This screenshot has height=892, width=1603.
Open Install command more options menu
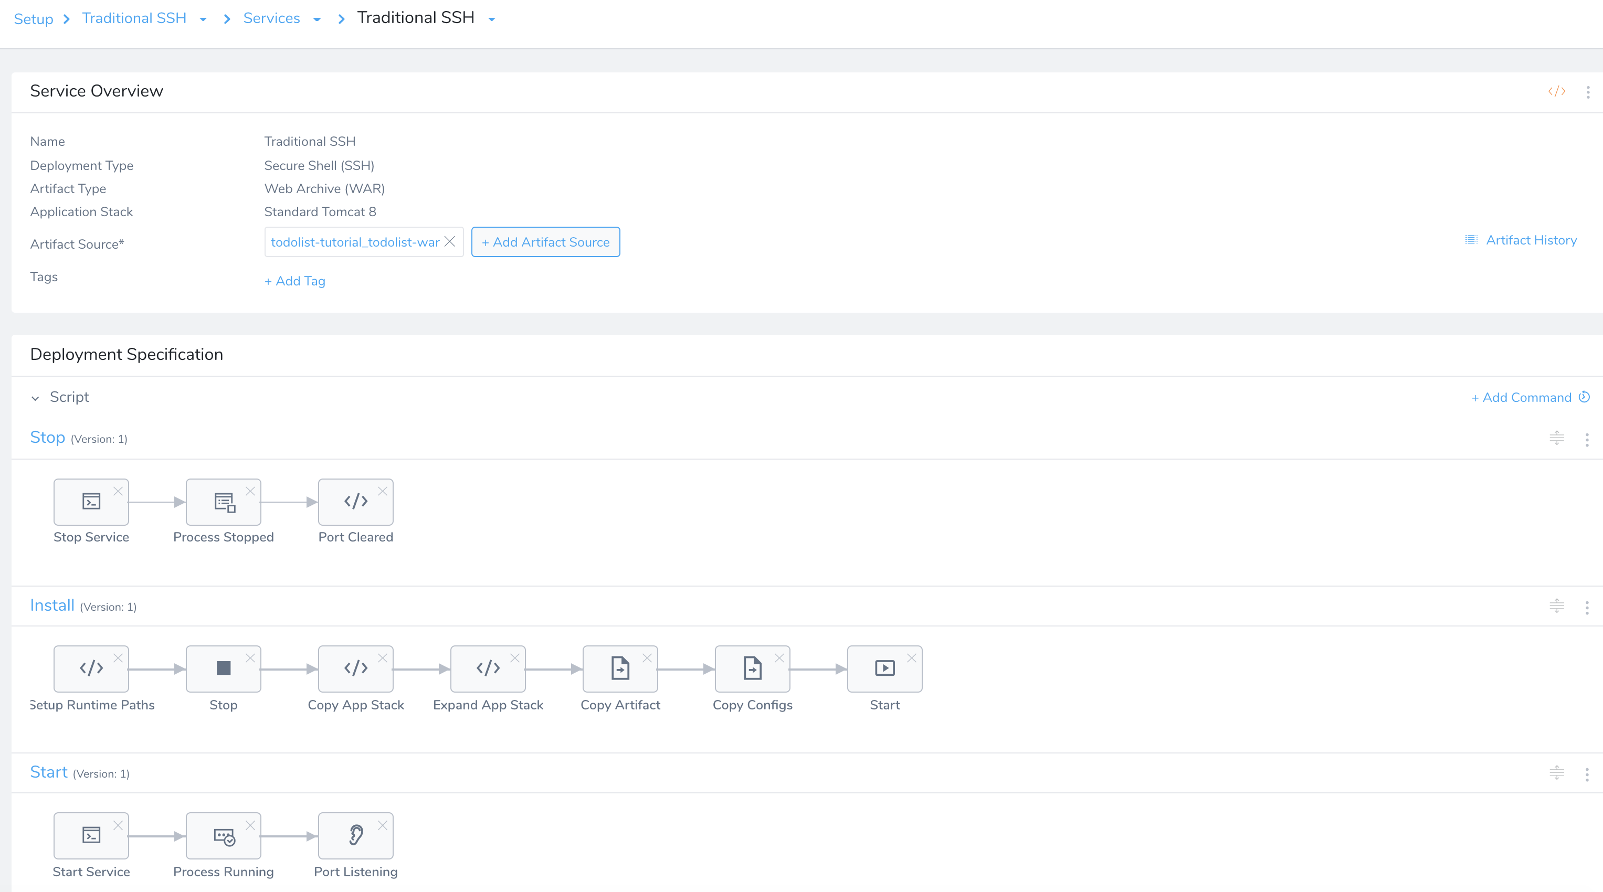1586,608
